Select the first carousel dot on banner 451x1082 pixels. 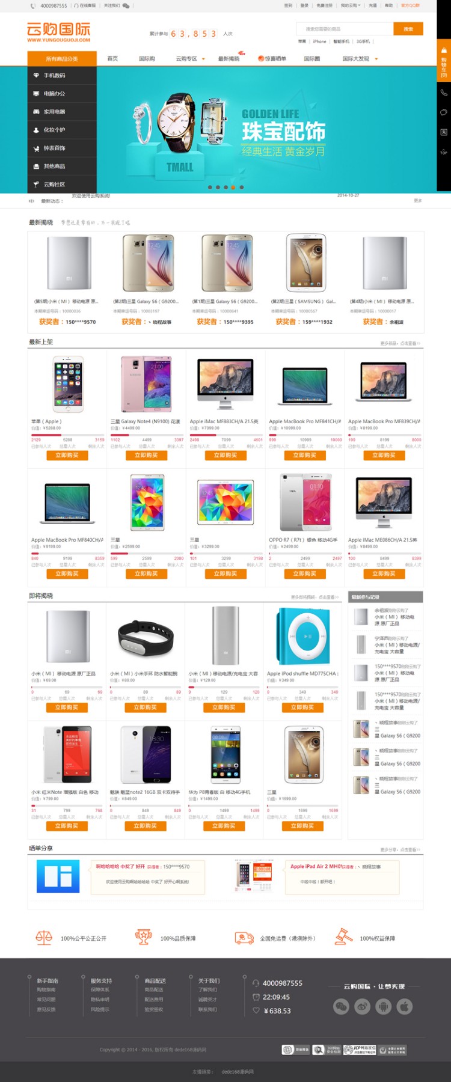point(210,187)
